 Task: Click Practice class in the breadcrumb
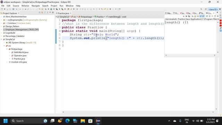tap(100, 17)
